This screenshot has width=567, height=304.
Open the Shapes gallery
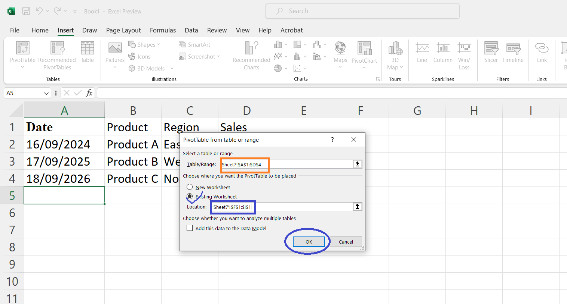(x=144, y=45)
